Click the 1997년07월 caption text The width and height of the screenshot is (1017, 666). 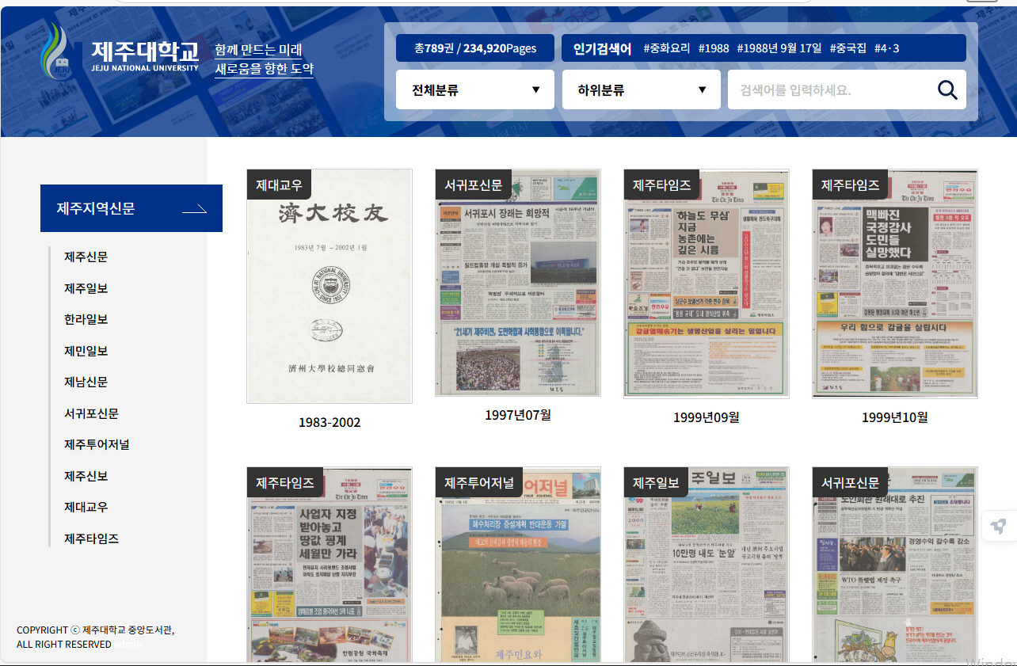tap(518, 415)
